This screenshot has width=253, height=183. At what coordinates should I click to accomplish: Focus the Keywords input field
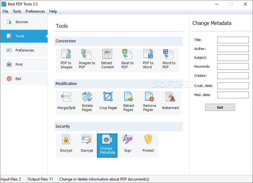click(233, 66)
